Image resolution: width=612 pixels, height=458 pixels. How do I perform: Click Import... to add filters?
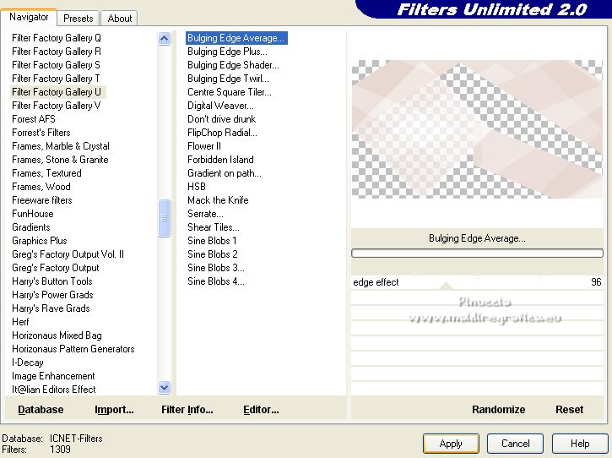pyautogui.click(x=114, y=410)
